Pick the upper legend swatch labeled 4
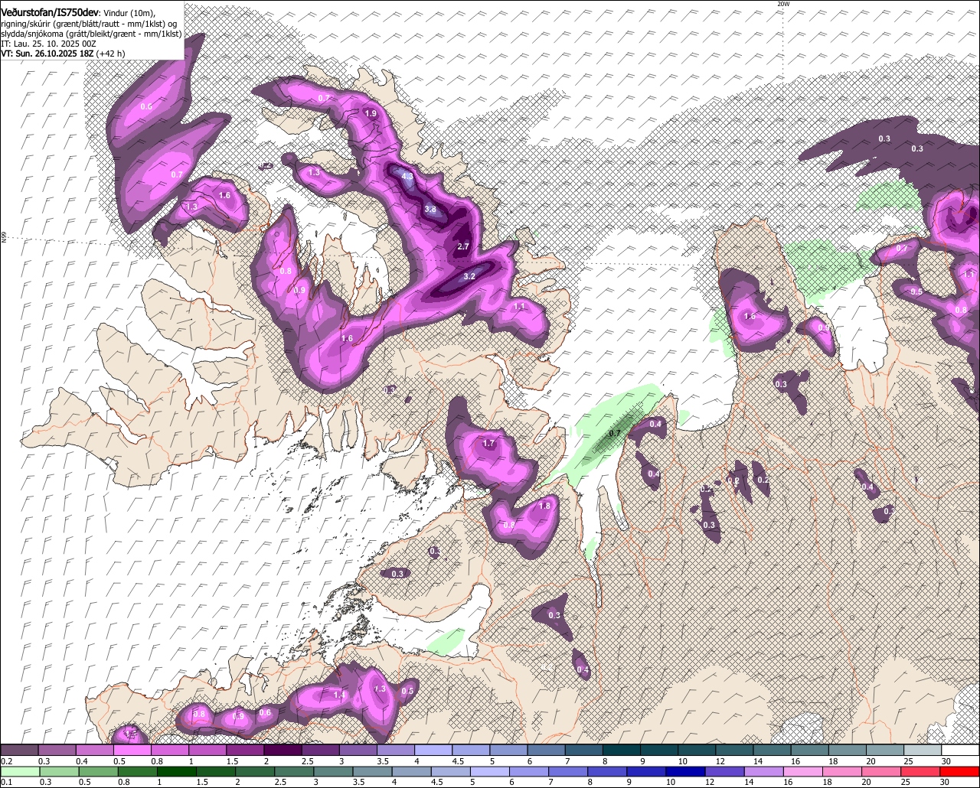Screen dimensions: 980x788 (x=433, y=751)
